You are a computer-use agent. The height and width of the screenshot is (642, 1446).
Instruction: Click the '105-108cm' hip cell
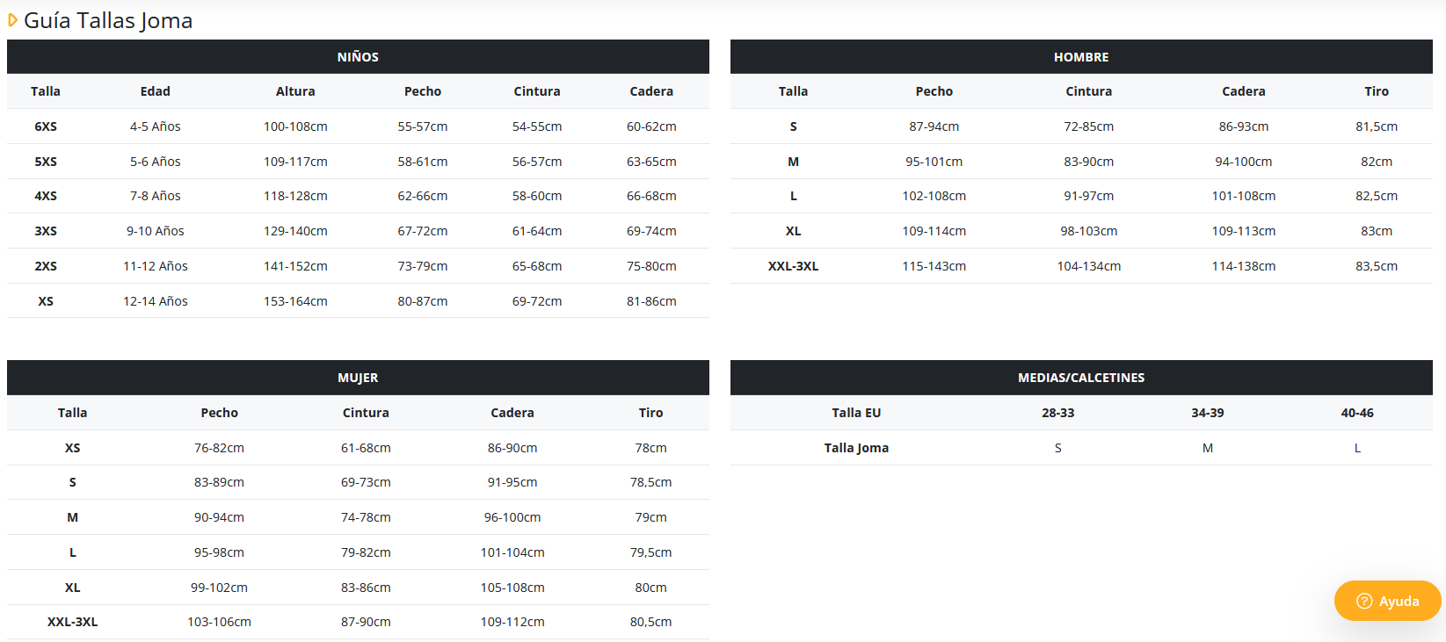point(512,588)
